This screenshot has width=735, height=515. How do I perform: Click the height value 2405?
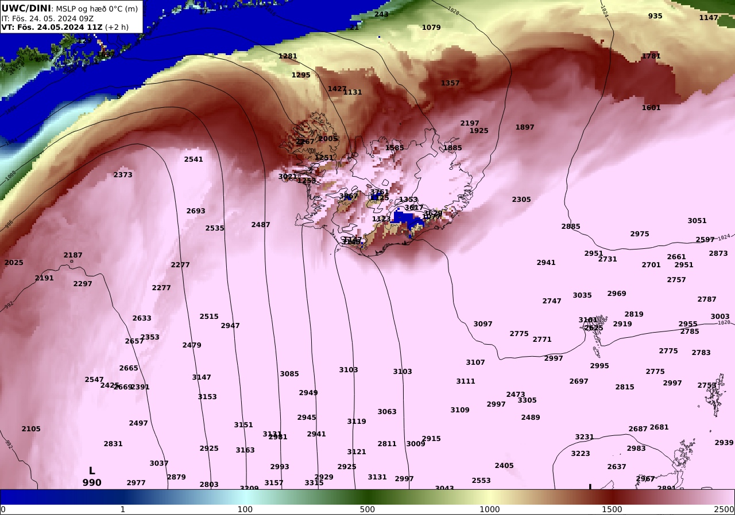(x=504, y=466)
